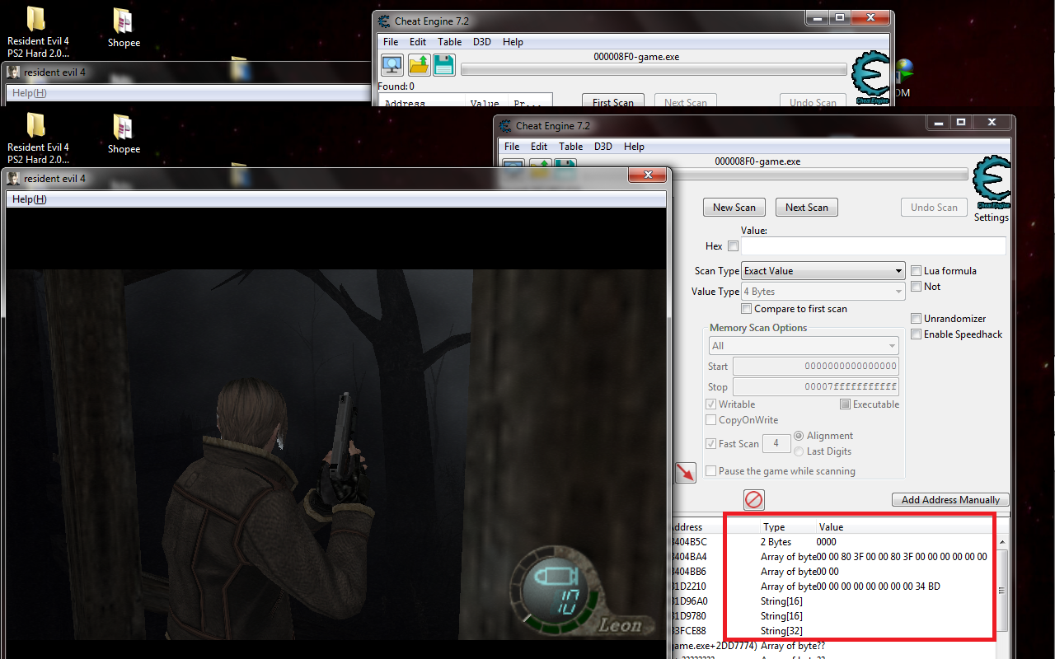
Task: Open D3D menu in front Cheat Engine window
Action: pyautogui.click(x=603, y=147)
